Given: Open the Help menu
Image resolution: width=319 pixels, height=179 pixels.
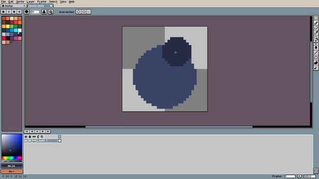Looking at the screenshot, I should pyautogui.click(x=71, y=1).
